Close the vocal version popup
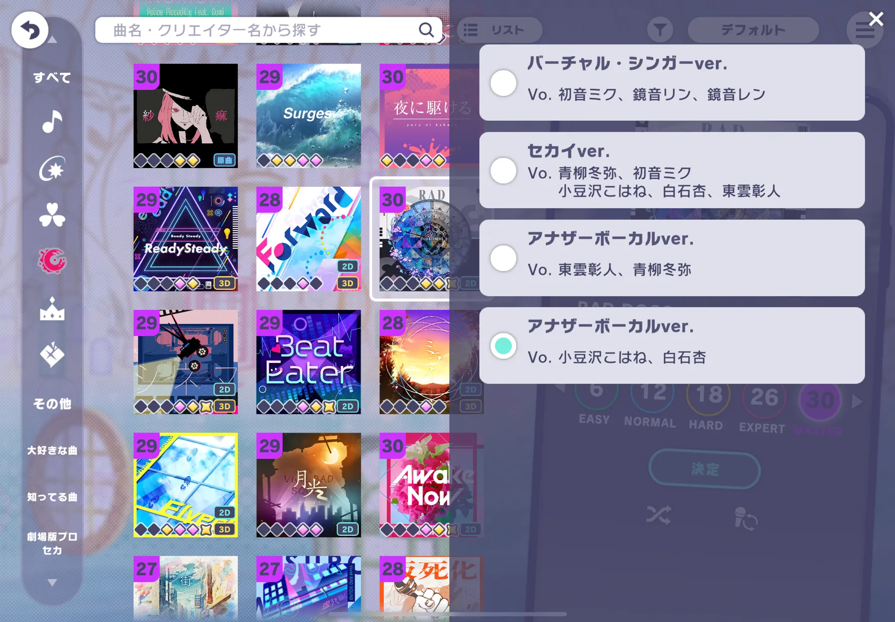 876,19
